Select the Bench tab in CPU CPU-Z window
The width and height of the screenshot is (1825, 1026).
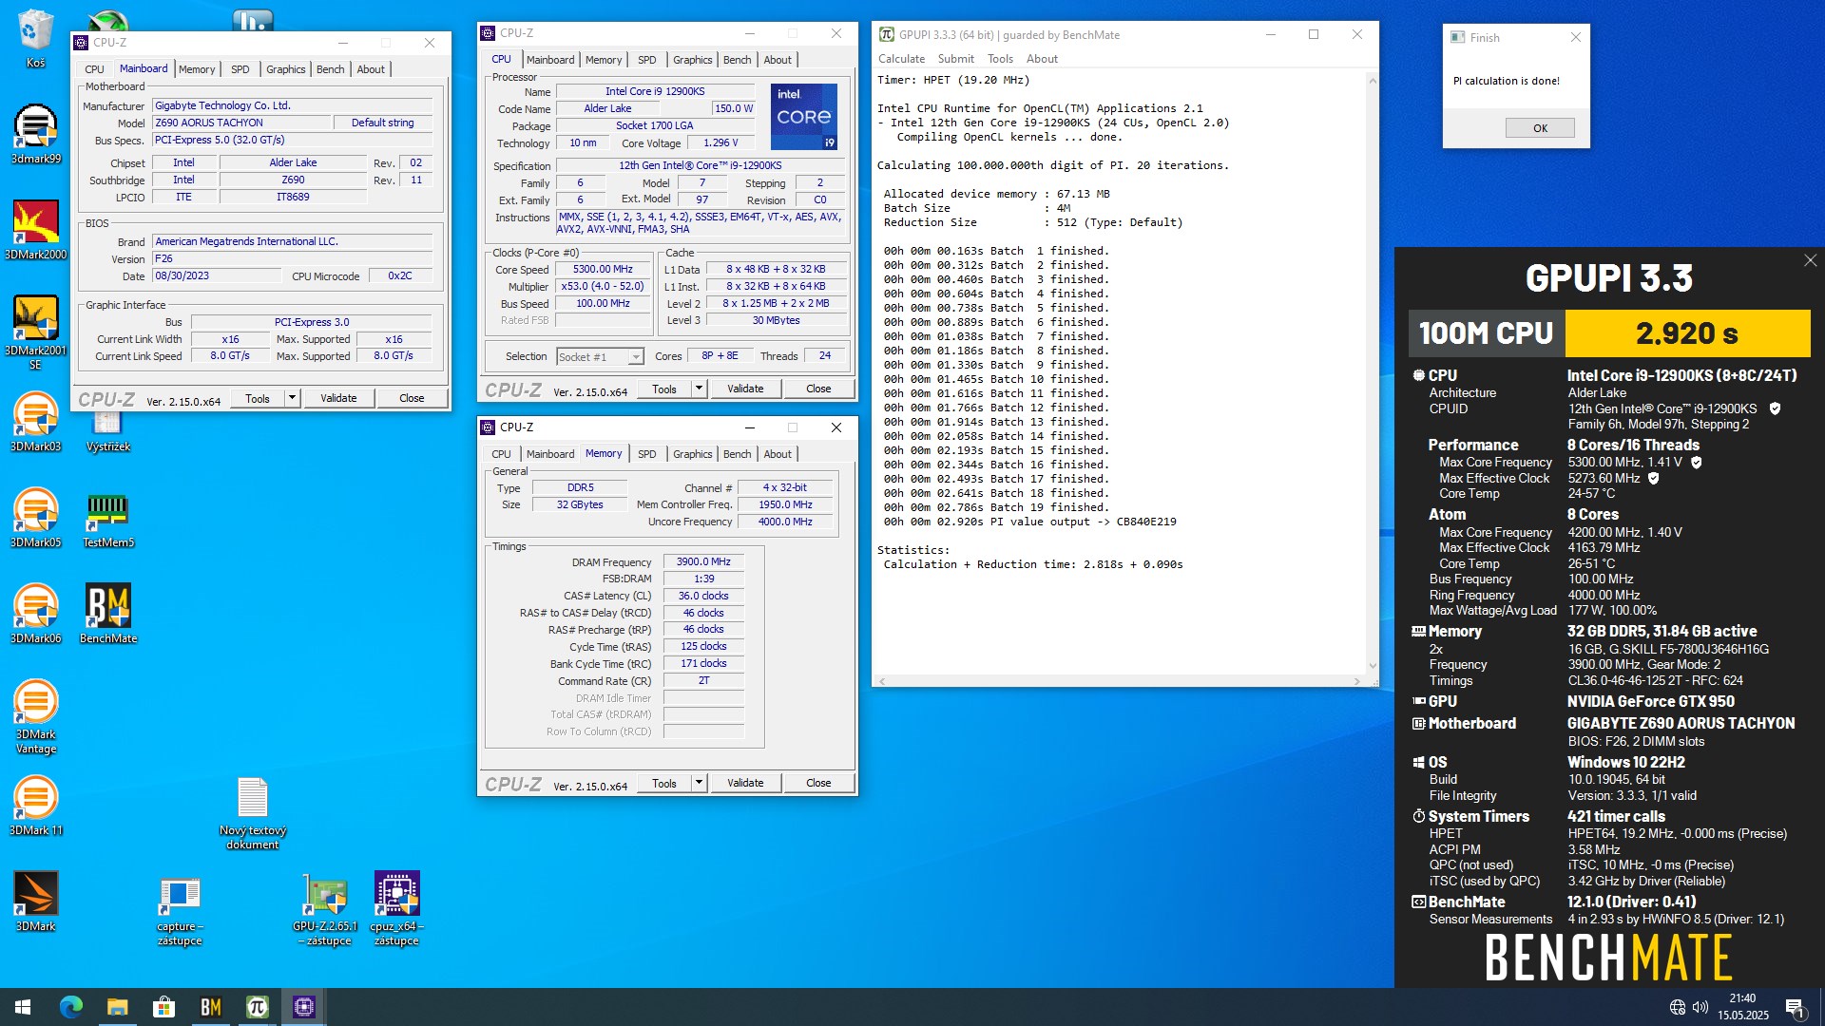(737, 60)
